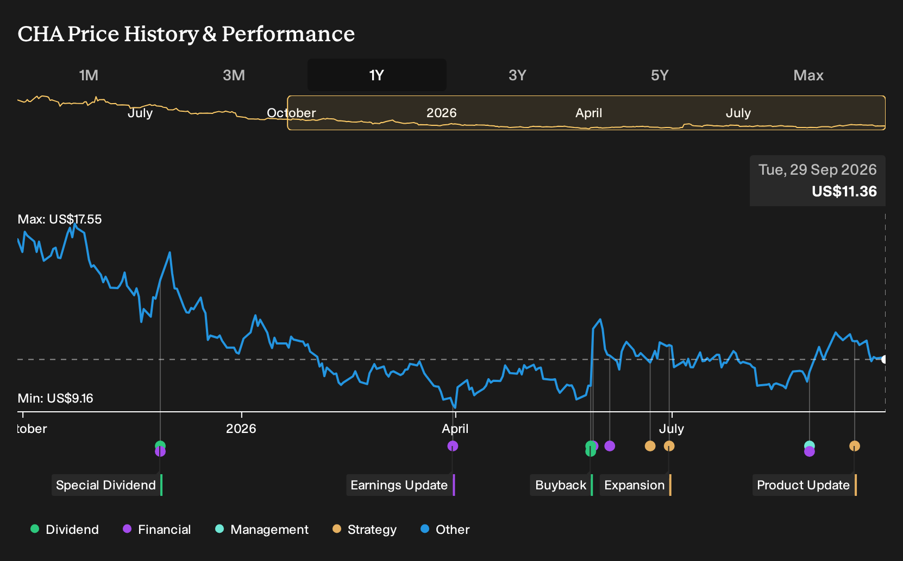
Task: Toggle the Management legend filter
Action: click(x=261, y=530)
